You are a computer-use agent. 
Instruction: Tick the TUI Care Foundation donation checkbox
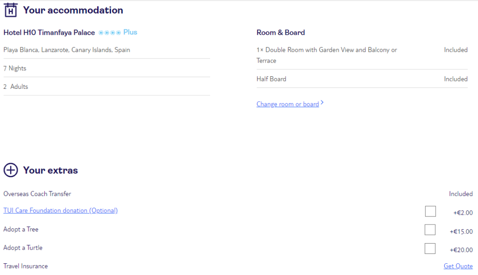(430, 211)
